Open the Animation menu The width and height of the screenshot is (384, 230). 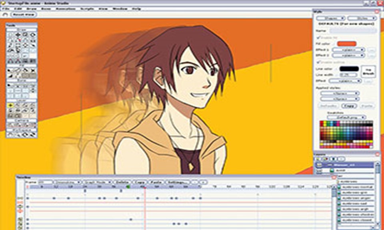tap(65, 9)
